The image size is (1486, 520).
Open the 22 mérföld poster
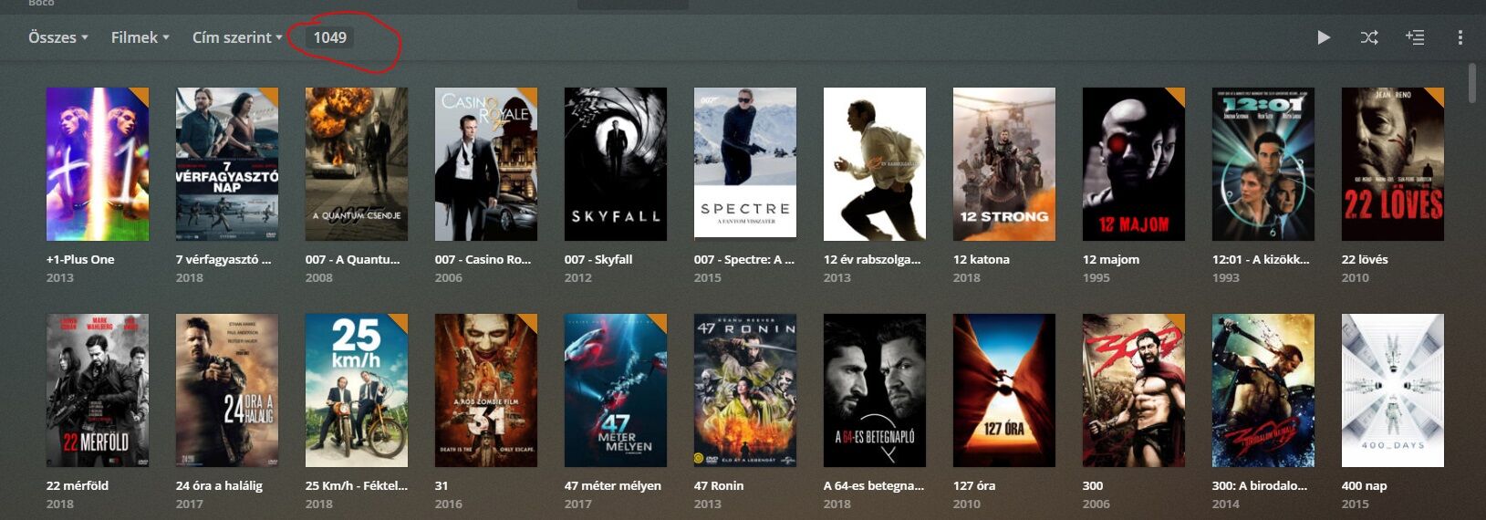[x=98, y=390]
